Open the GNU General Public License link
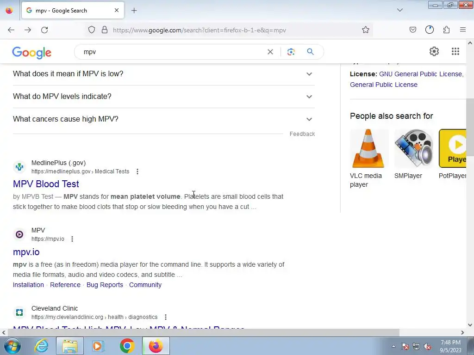The image size is (474, 355). [421, 74]
